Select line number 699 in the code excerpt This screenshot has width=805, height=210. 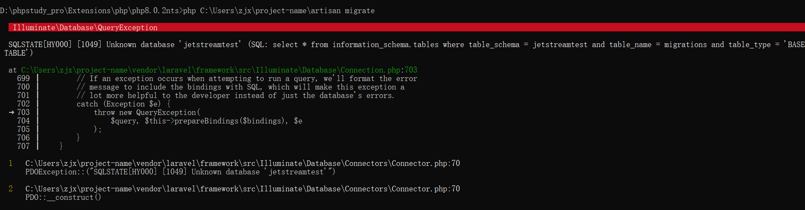(23, 78)
